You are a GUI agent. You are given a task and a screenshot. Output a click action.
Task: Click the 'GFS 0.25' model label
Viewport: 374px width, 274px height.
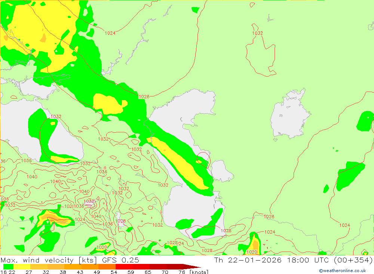click(120, 260)
